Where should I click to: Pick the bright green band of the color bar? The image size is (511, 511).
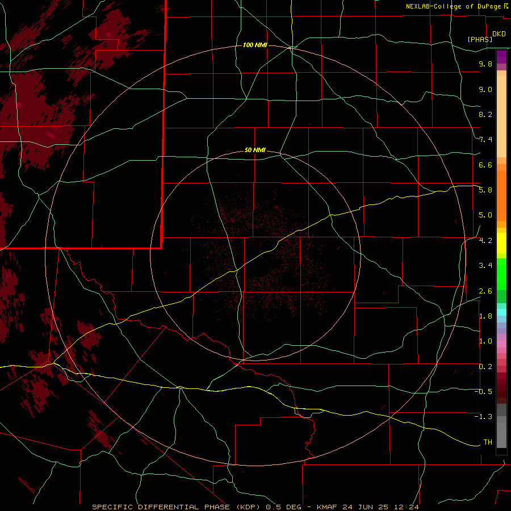(501, 274)
